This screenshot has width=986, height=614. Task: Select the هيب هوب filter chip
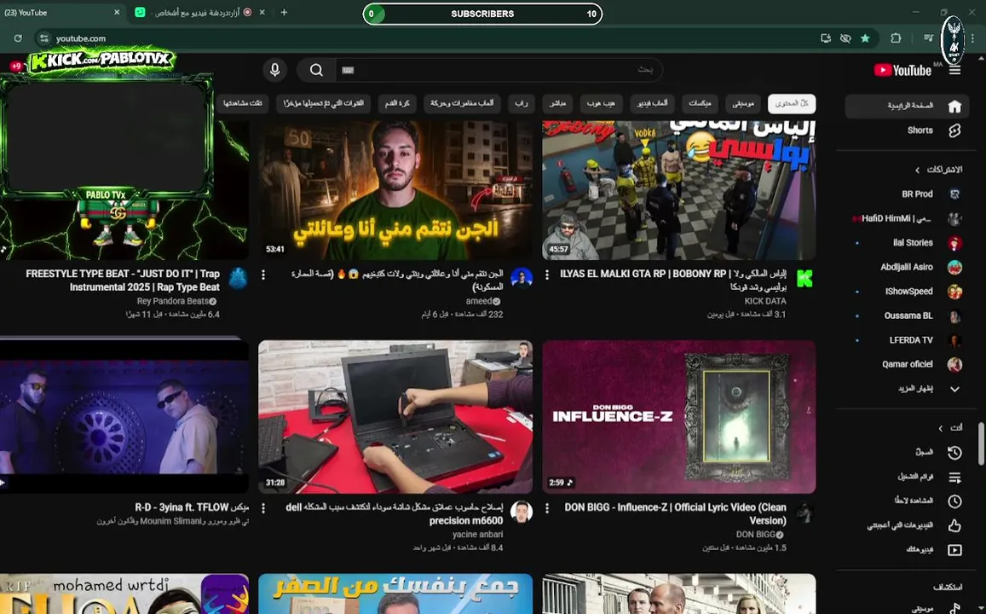[x=601, y=103]
